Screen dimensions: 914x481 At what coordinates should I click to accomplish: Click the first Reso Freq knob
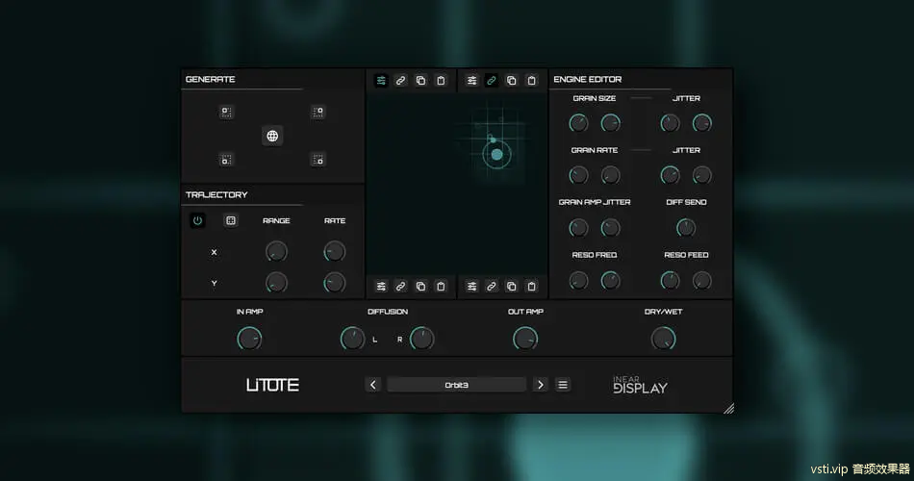point(578,281)
